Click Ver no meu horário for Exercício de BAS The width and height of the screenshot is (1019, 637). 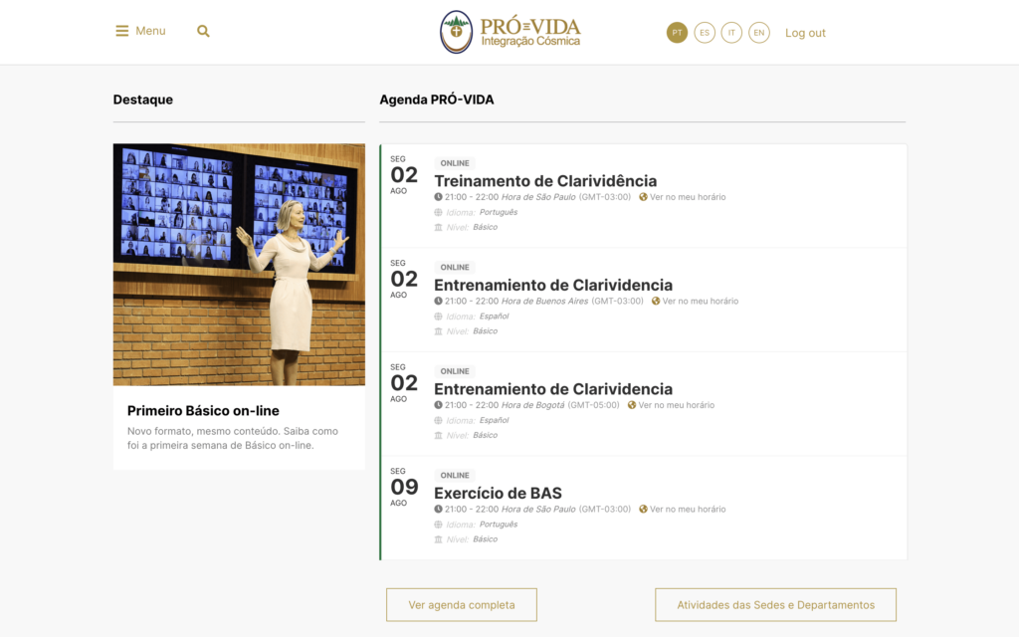point(688,509)
